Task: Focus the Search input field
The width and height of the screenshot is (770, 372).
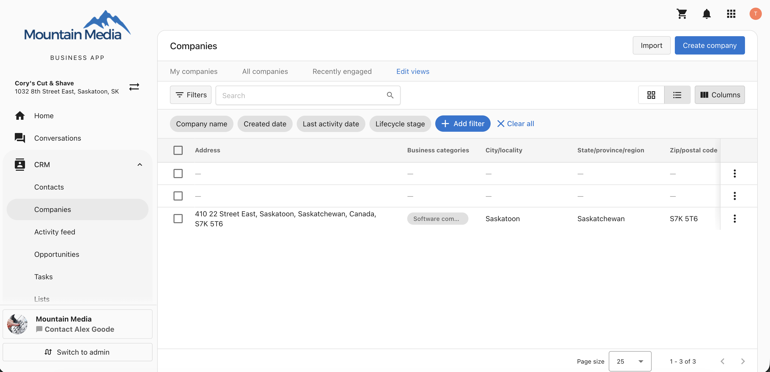Action: [308, 95]
